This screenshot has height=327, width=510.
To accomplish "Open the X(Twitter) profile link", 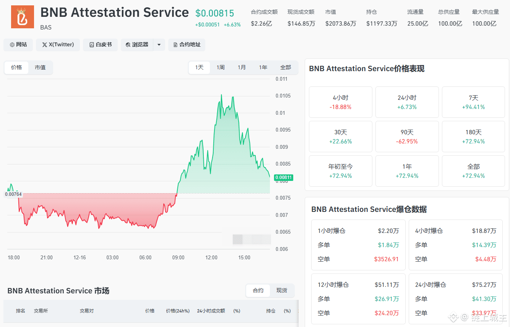I will point(58,45).
